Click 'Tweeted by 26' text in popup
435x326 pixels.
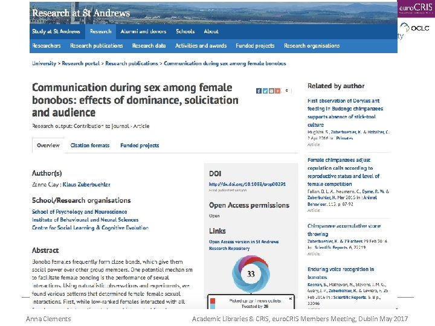(x=255, y=306)
